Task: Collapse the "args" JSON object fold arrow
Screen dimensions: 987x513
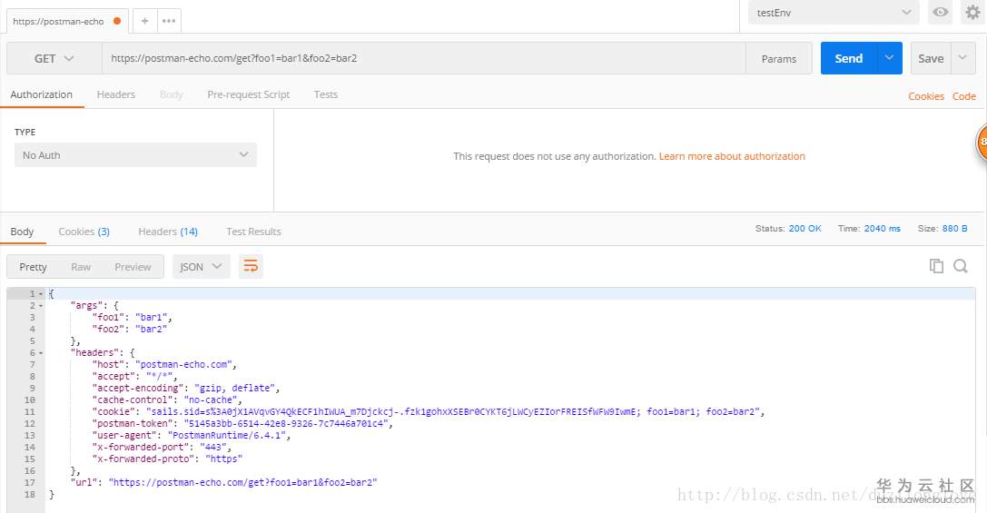Action: (x=40, y=306)
